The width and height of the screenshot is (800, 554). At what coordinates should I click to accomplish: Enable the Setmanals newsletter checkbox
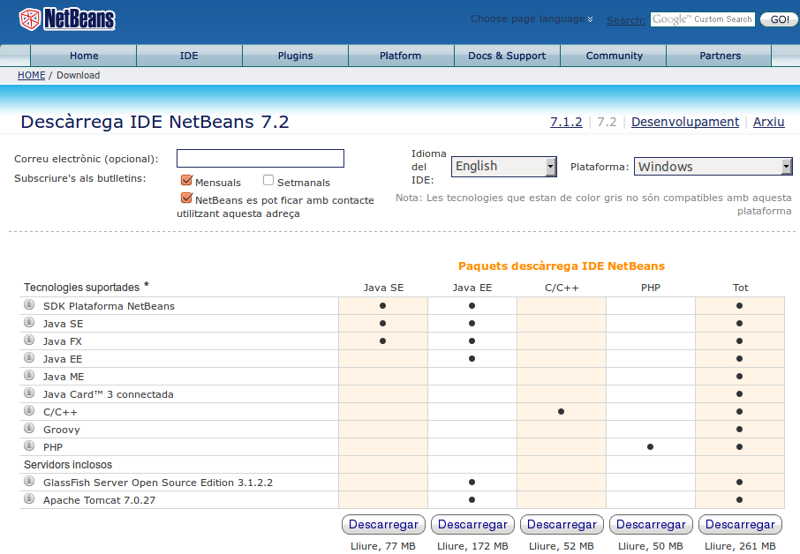[268, 181]
